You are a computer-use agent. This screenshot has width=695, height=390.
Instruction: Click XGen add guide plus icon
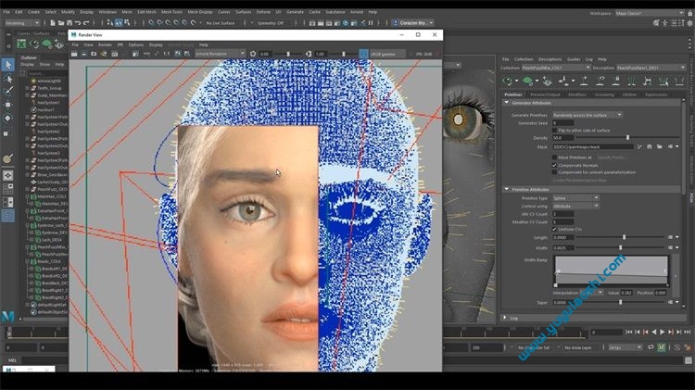point(584,81)
